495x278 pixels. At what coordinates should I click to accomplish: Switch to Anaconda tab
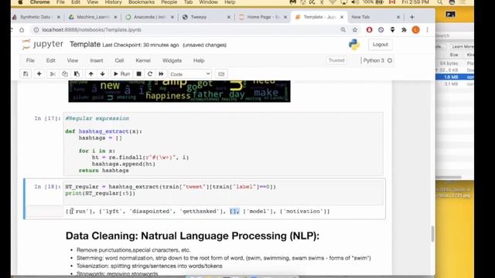149,17
